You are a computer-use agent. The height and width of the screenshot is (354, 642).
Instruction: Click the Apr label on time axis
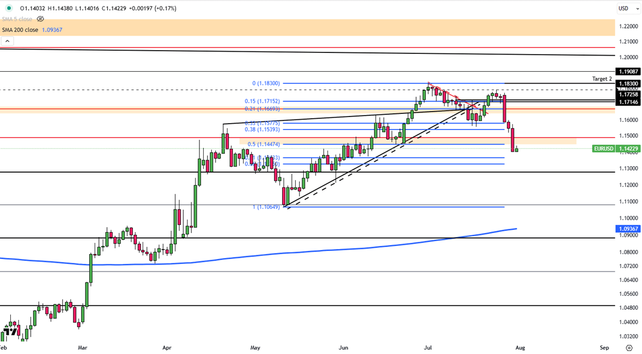(x=166, y=348)
